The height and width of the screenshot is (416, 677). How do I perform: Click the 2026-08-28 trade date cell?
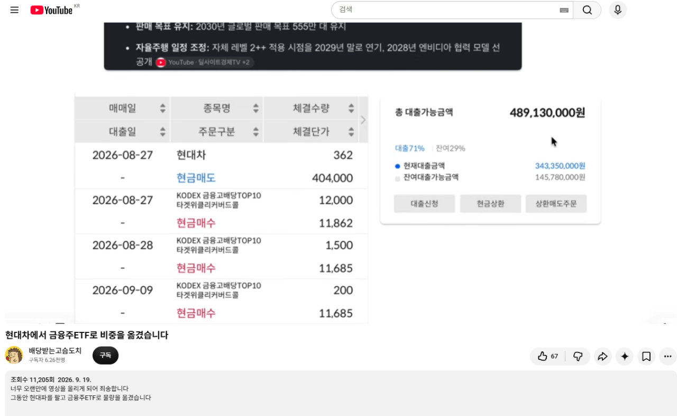[122, 245]
